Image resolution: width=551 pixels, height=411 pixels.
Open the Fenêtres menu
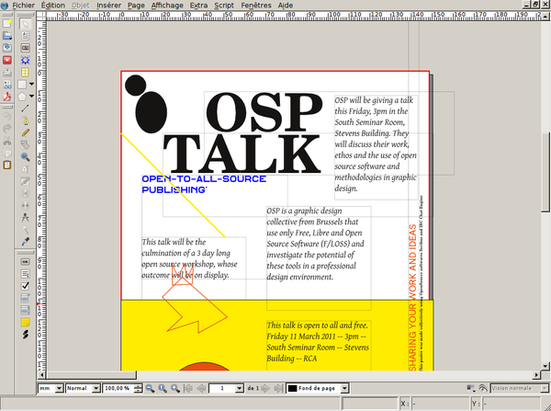(x=256, y=6)
